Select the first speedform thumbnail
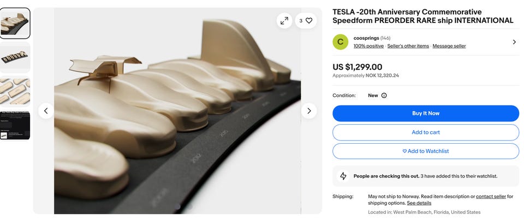The width and height of the screenshot is (524, 221). (x=15, y=23)
